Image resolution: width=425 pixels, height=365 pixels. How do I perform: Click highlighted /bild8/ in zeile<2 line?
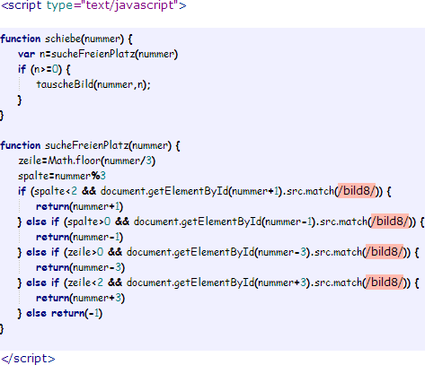[385, 282]
